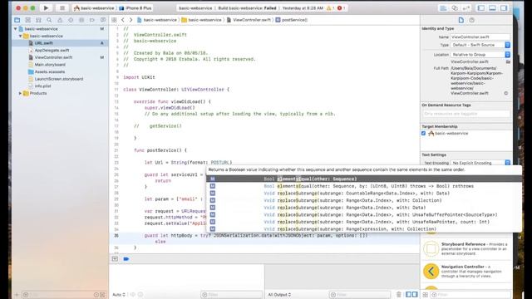532x299 pixels.
Task: Open related items grid in jump bar
Action: coord(115,20)
